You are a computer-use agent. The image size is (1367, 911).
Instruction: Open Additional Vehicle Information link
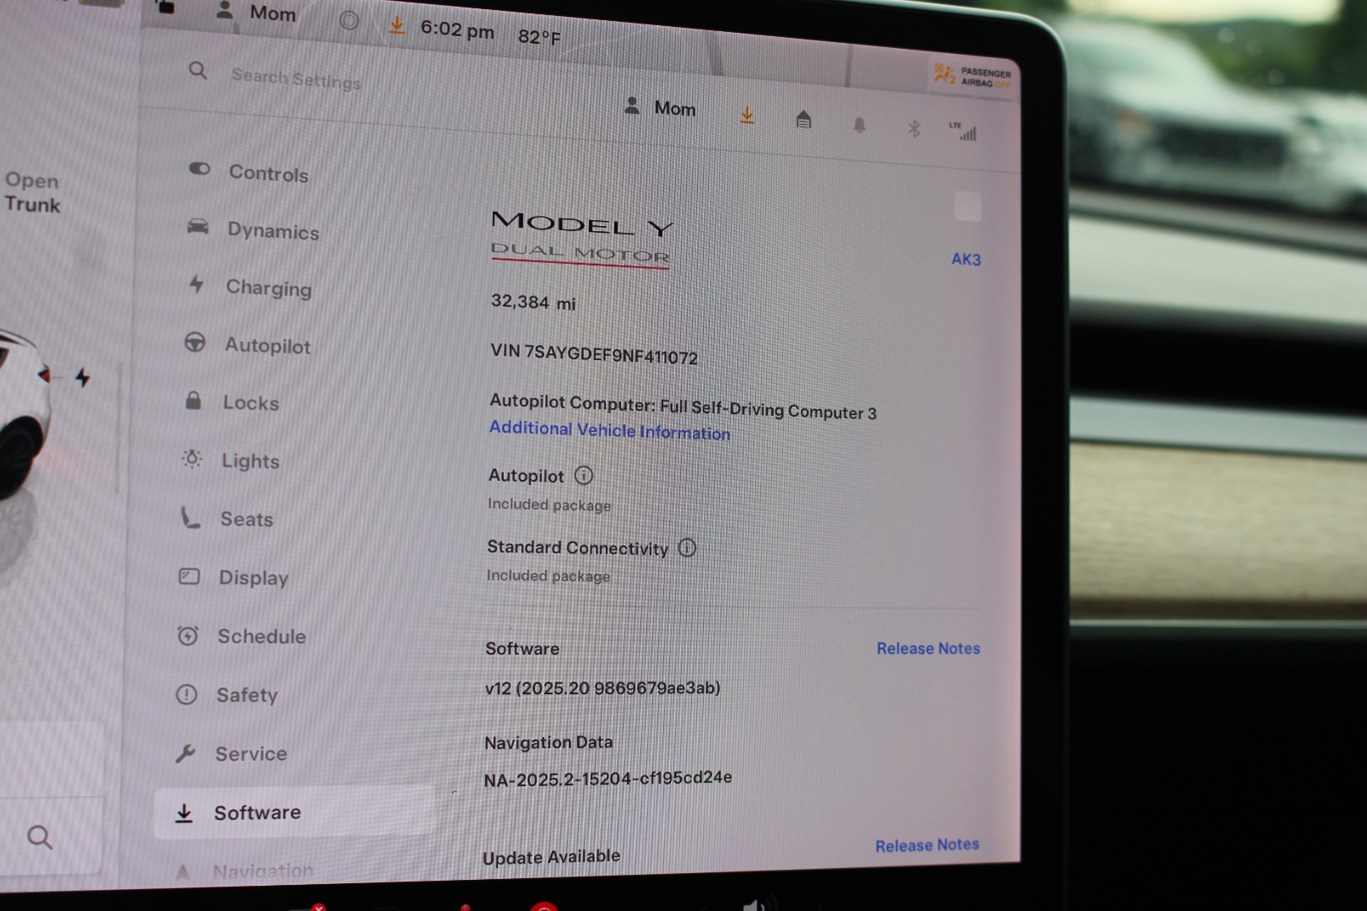[x=610, y=430]
